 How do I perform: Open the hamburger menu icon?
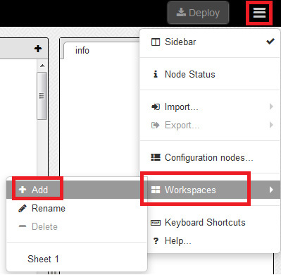259,13
